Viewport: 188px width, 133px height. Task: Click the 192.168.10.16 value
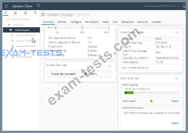pos(163,47)
